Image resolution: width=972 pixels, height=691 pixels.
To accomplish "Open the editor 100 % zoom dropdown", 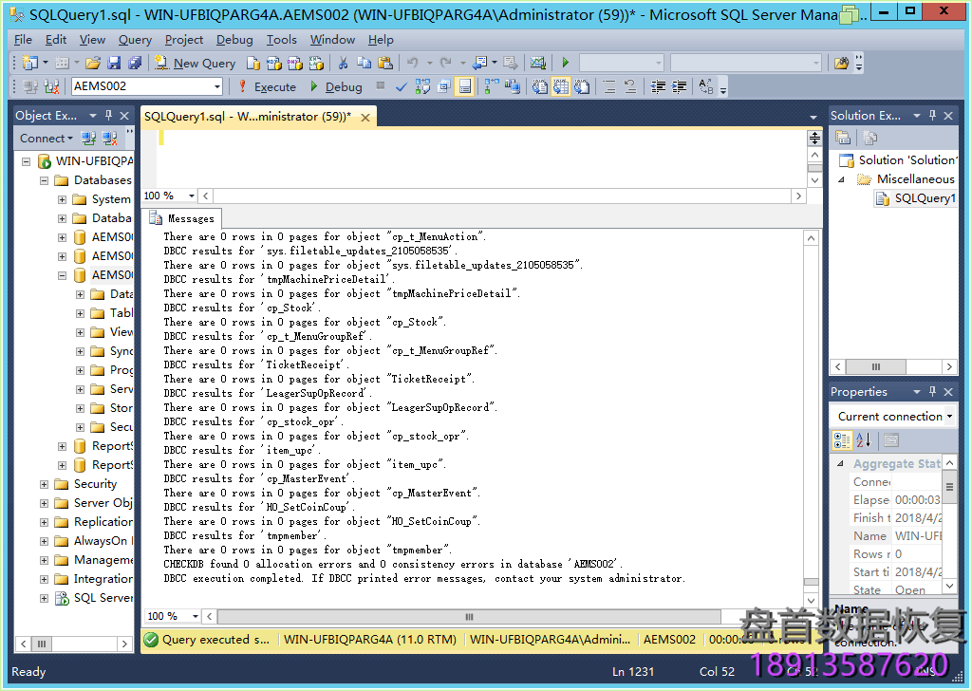I will pos(192,196).
